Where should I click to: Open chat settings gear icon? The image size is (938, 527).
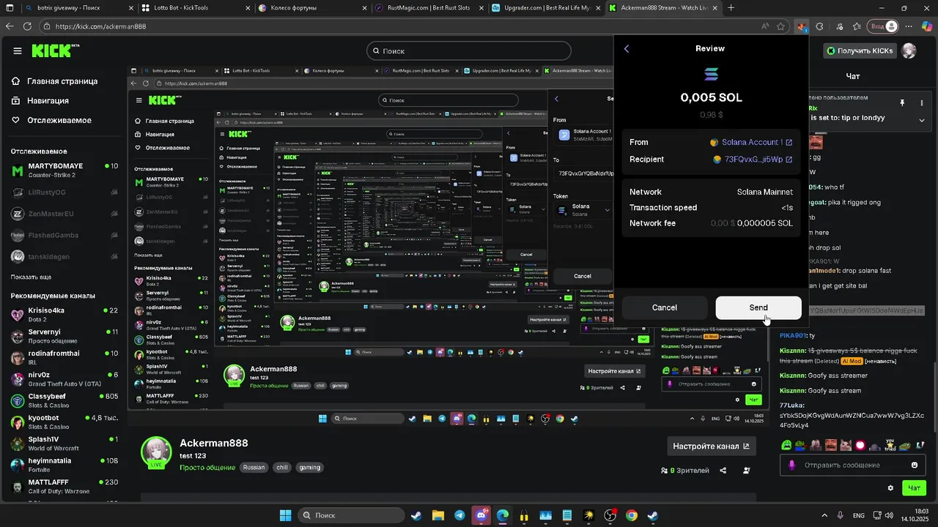[x=891, y=487]
